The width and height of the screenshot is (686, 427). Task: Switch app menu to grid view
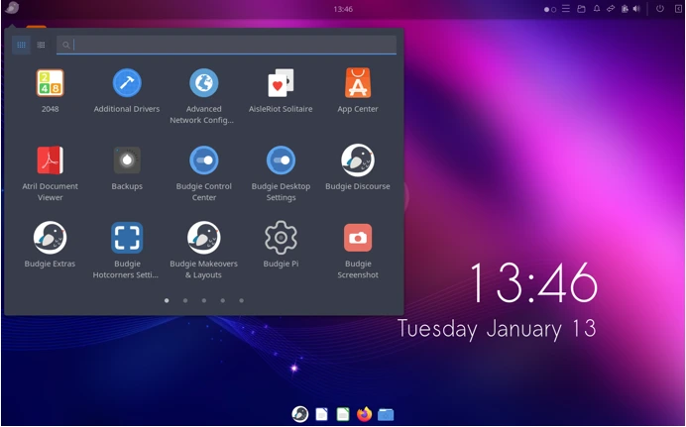pos(21,45)
